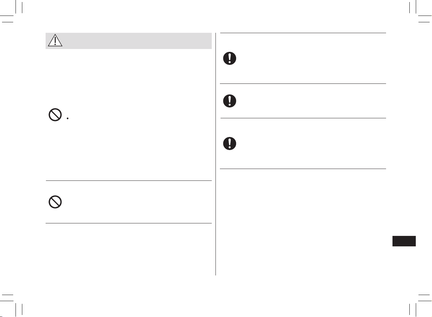Click the exclamation icon in the middle right-column section

click(230, 101)
